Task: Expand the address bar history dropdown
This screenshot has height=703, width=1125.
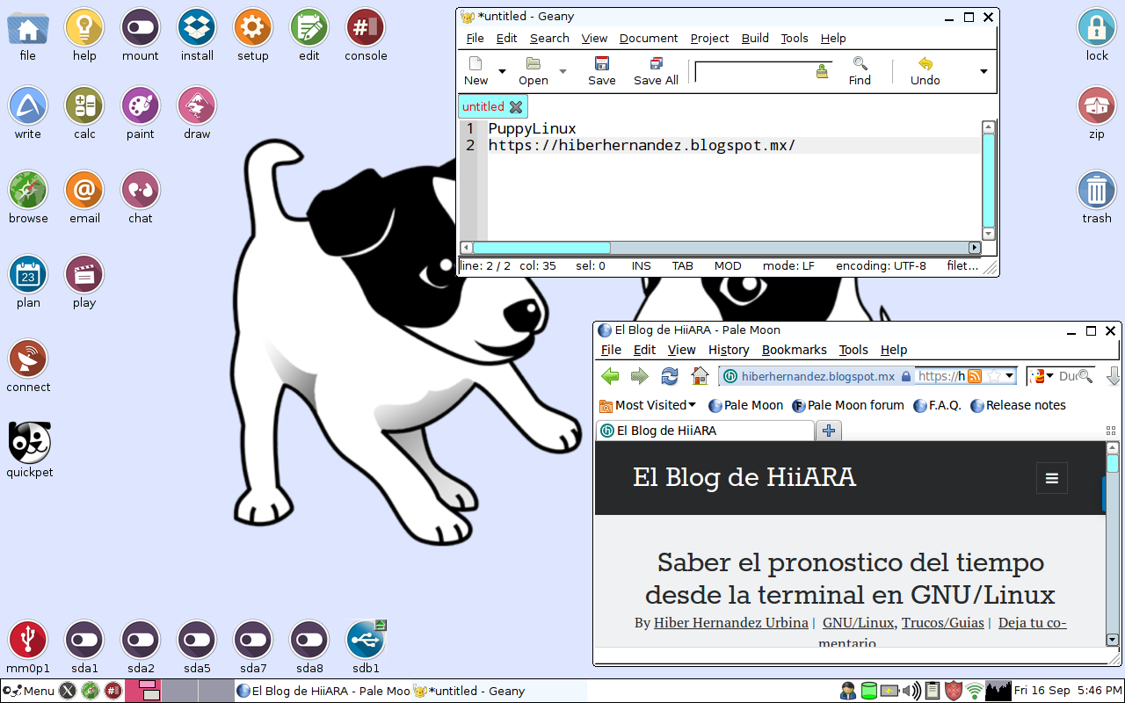Action: [x=1010, y=376]
